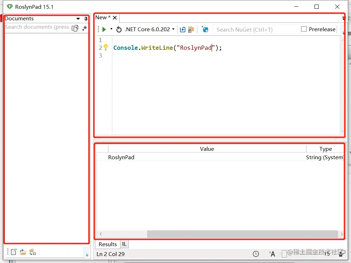Close the New * document tab

pyautogui.click(x=115, y=18)
